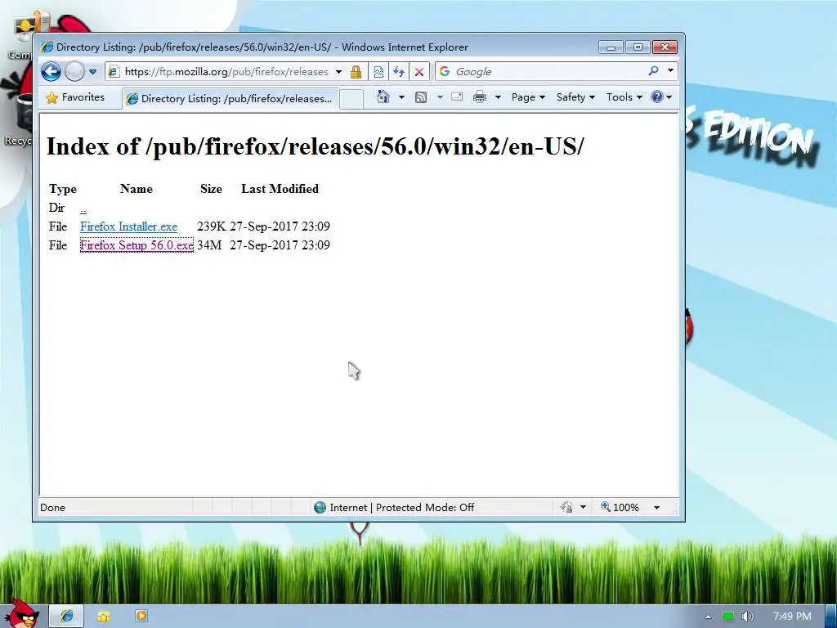
Task: Click the greyed Forward navigation button
Action: click(74, 72)
